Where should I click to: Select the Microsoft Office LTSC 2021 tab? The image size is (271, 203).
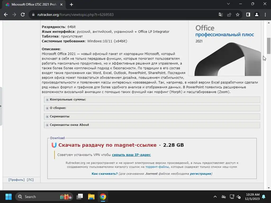[34, 5]
